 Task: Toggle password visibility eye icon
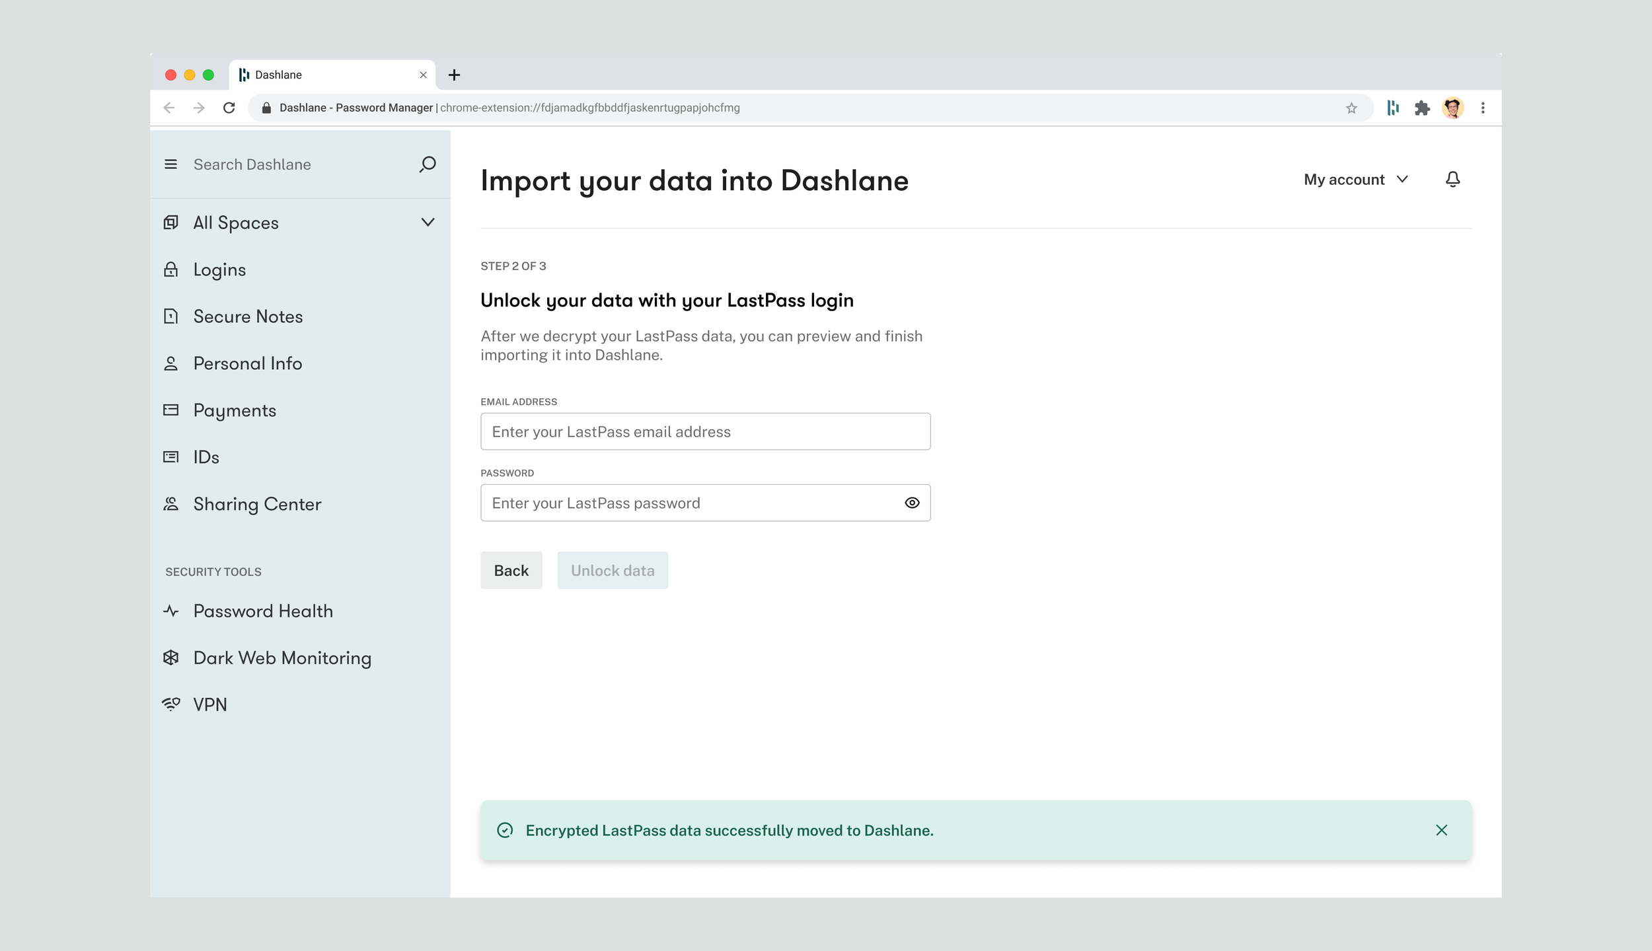coord(912,503)
